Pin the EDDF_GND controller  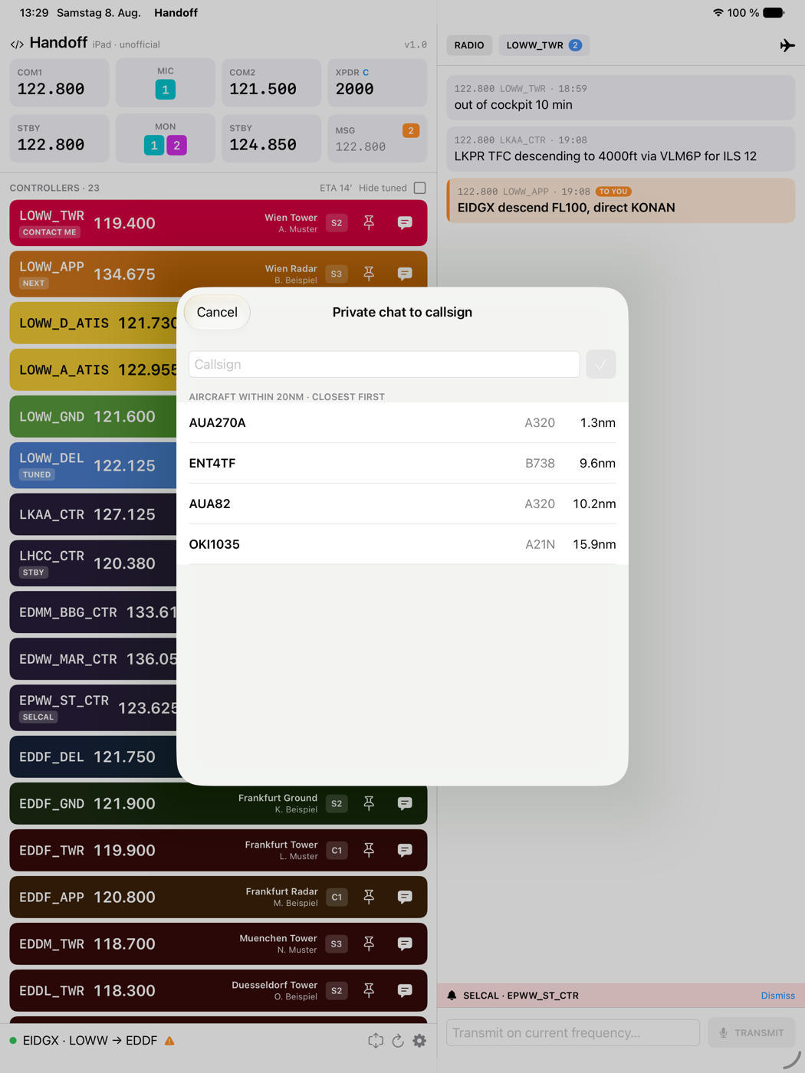point(369,803)
